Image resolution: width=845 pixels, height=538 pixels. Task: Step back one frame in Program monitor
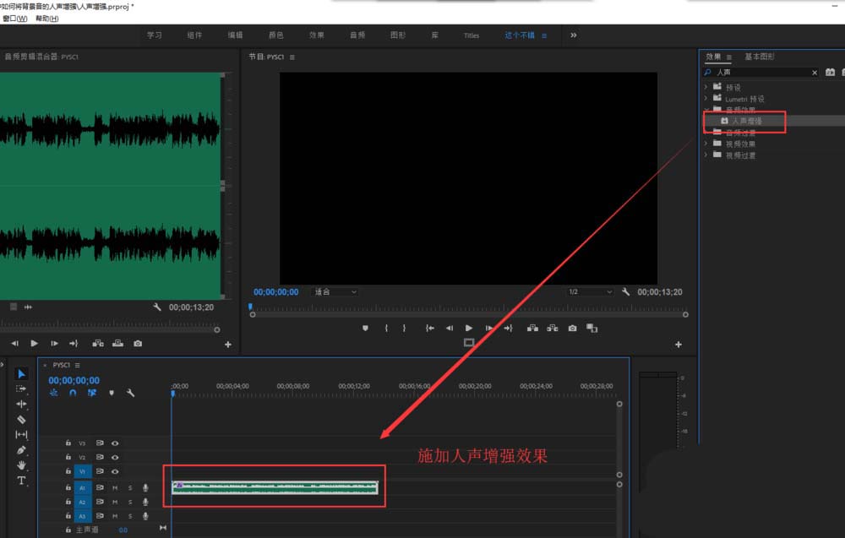pyautogui.click(x=449, y=328)
